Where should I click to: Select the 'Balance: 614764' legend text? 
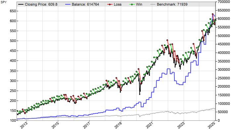[x=88, y=5]
